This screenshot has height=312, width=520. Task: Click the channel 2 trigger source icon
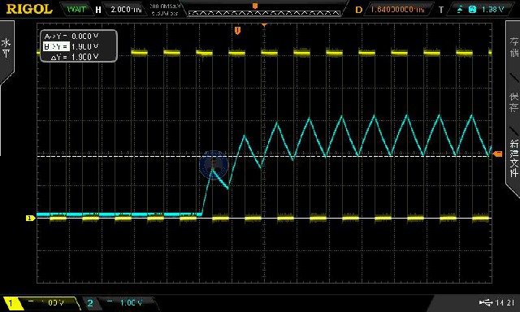[472, 10]
